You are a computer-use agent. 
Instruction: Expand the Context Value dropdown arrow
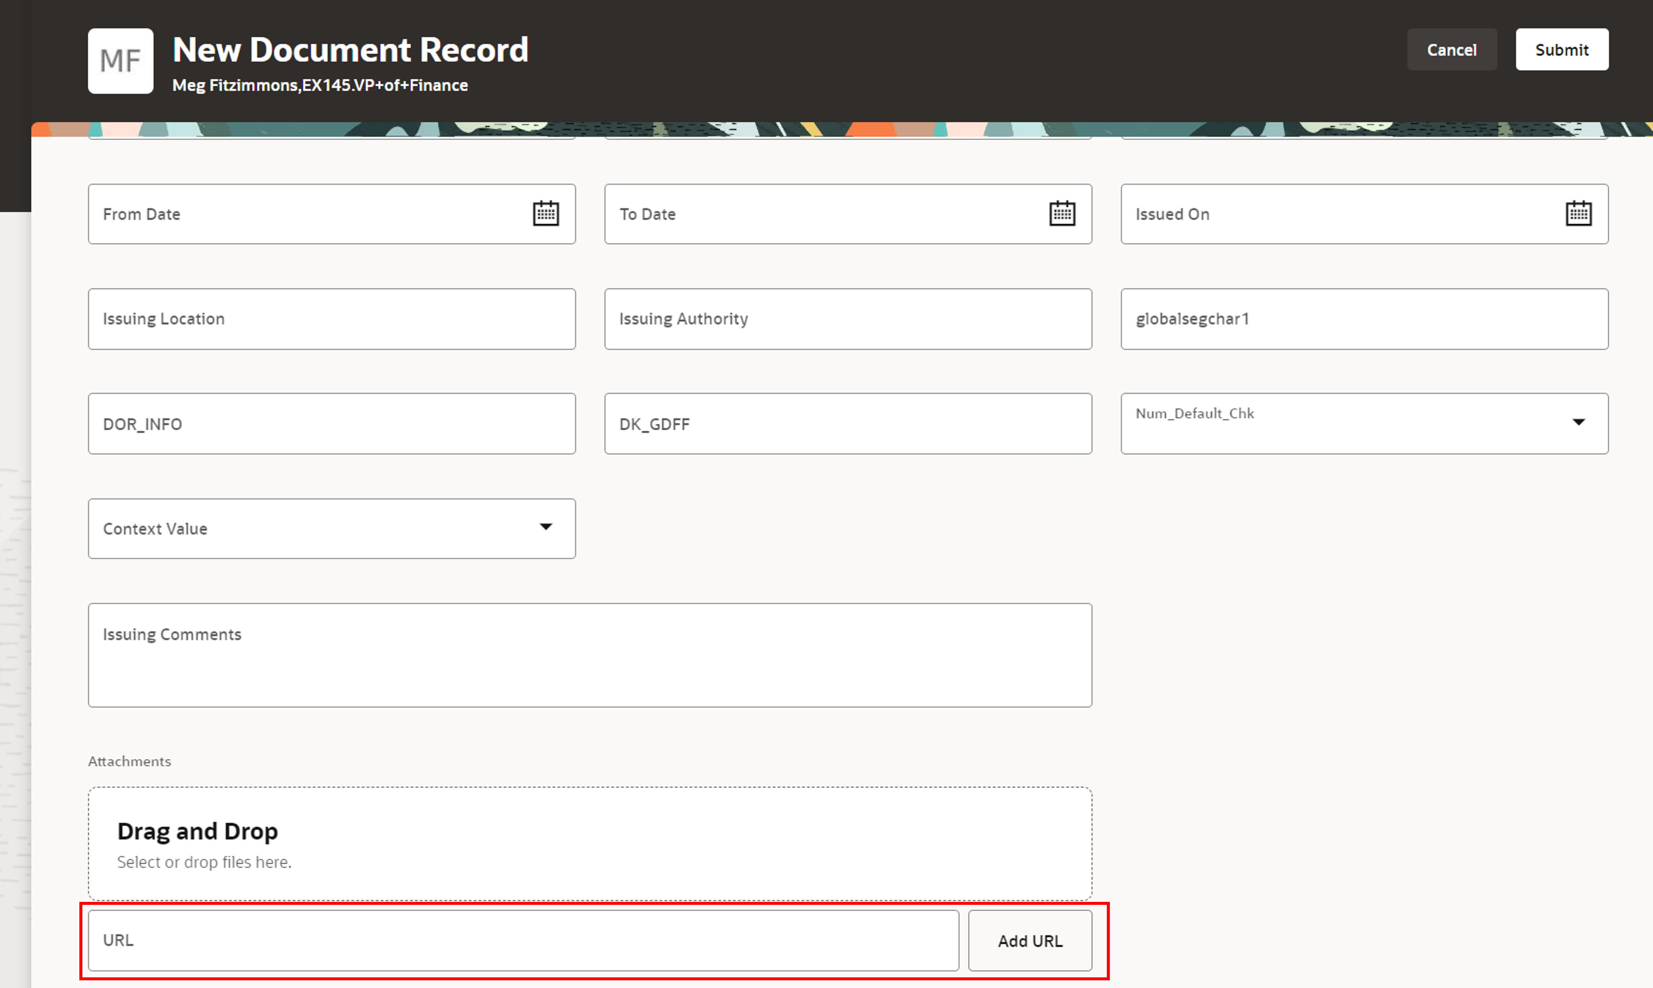(545, 527)
